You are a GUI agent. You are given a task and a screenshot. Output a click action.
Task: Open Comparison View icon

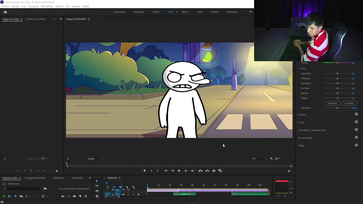[220, 171]
